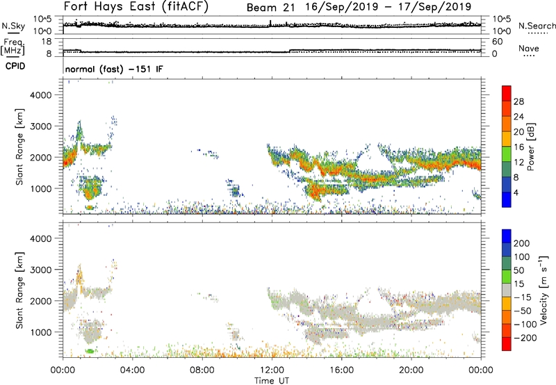The width and height of the screenshot is (556, 385).
Task: Click the red top segment of Power colorbar
Action: pos(507,93)
